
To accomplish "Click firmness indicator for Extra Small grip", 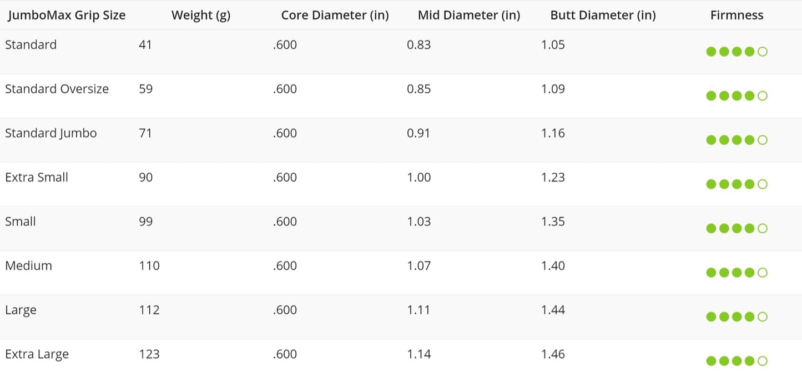I will click(737, 184).
